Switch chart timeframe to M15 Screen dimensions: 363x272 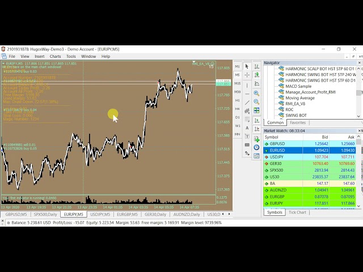238,83
